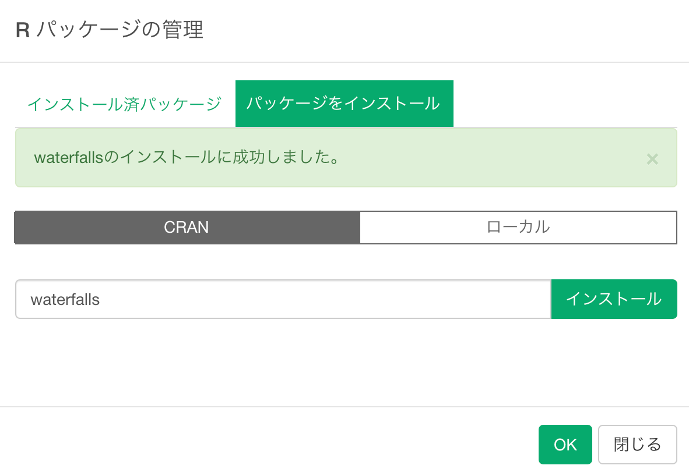Click the waterfallsのインストールに成功しました text
Viewport: 689px width, 476px height.
pos(187,157)
